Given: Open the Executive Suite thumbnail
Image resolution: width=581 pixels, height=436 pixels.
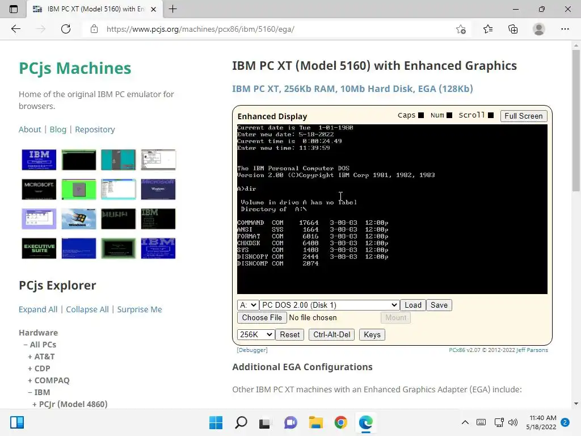Looking at the screenshot, I should [39, 248].
